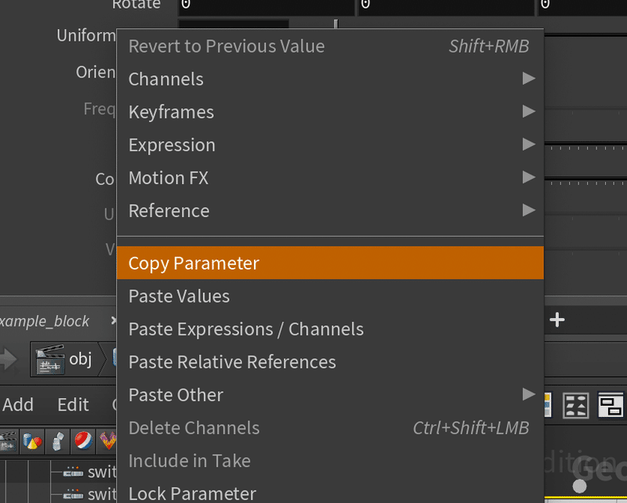The width and height of the screenshot is (627, 503).
Task: Select Paste Relative References
Action: [x=232, y=362]
